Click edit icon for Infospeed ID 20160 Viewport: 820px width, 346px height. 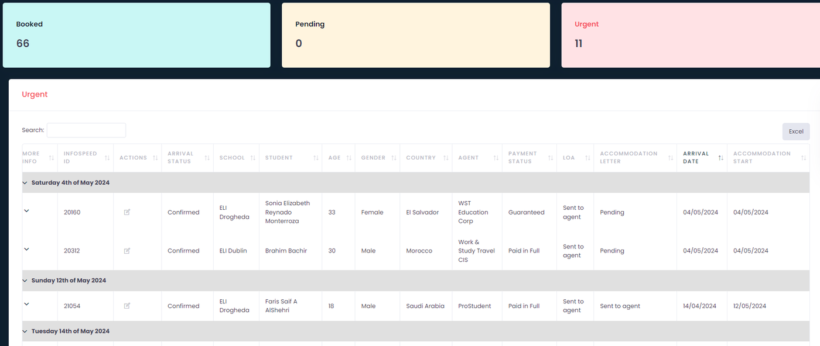[x=127, y=212]
